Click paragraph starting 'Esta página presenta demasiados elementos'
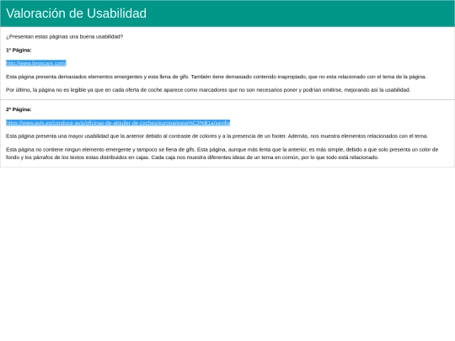 (217, 77)
